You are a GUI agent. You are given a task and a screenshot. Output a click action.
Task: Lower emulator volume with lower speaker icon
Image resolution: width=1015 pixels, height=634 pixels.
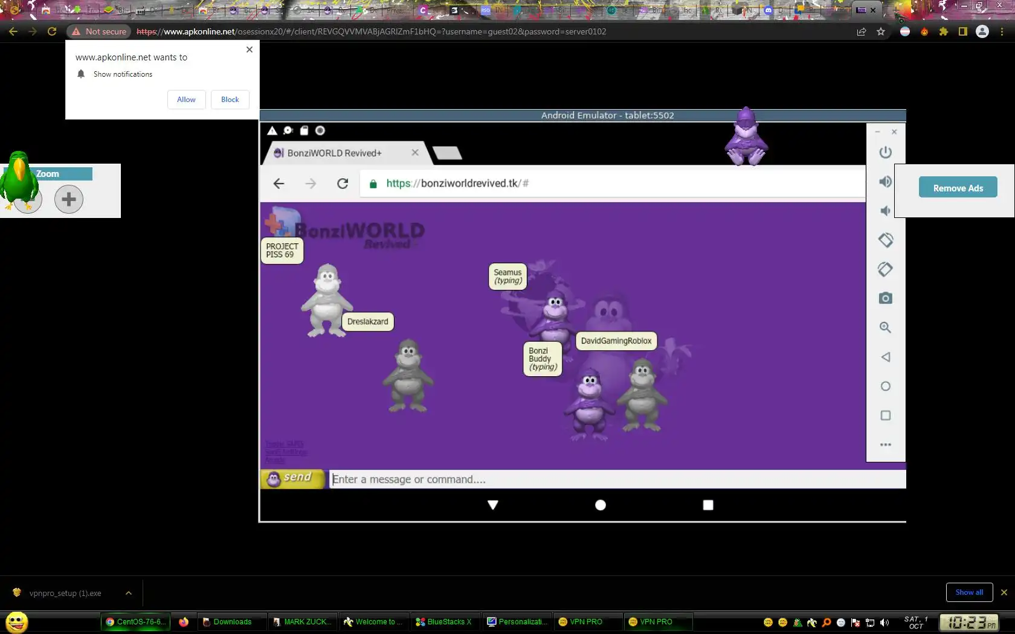tap(885, 211)
